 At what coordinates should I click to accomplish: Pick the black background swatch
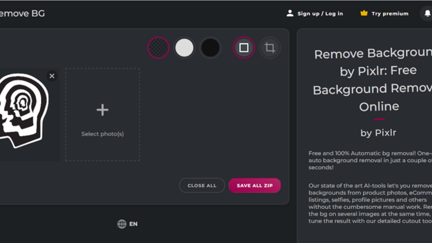tap(210, 48)
